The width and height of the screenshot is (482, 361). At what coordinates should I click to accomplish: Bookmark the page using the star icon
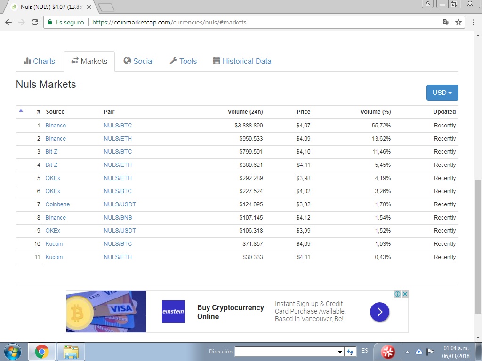[x=458, y=22]
